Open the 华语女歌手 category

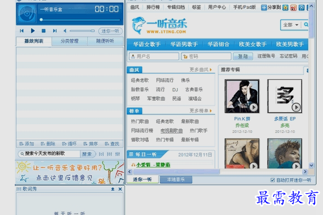click(146, 44)
